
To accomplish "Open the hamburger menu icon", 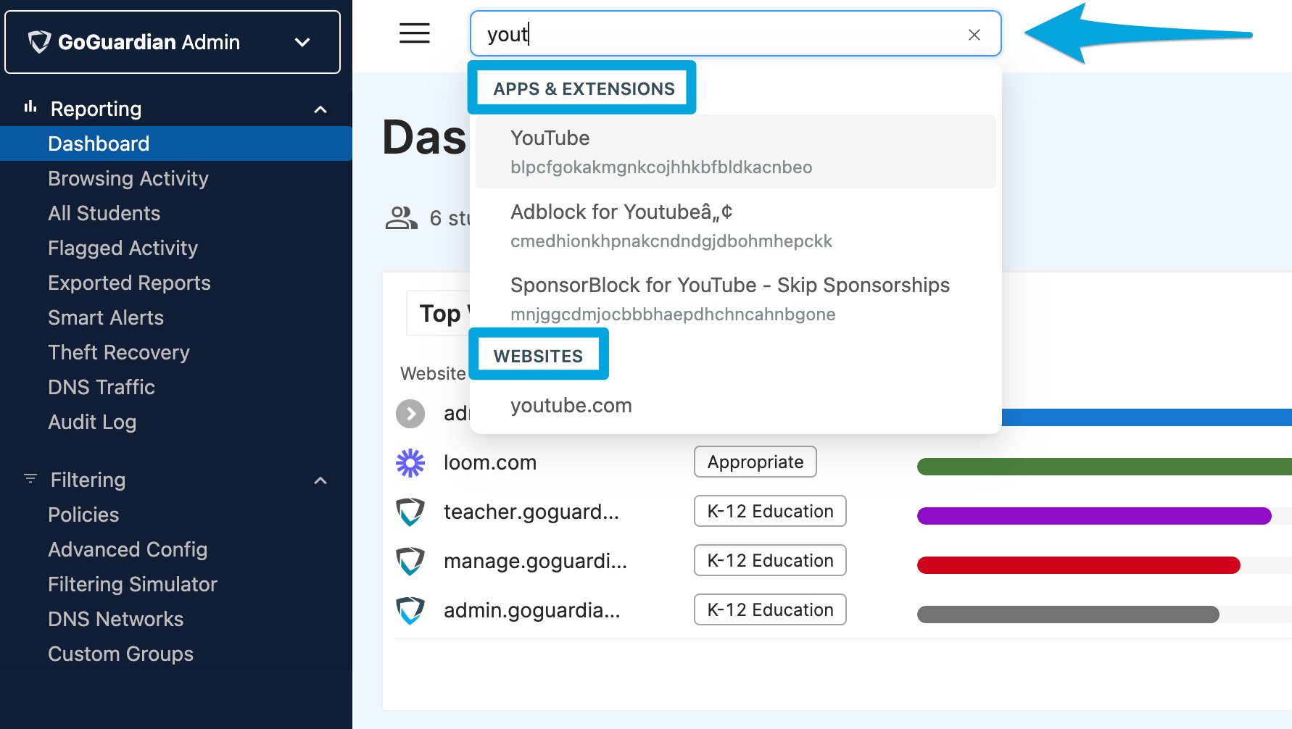I will 415,33.
